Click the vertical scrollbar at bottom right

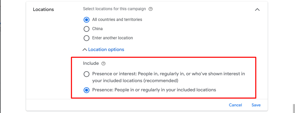coord(294,108)
